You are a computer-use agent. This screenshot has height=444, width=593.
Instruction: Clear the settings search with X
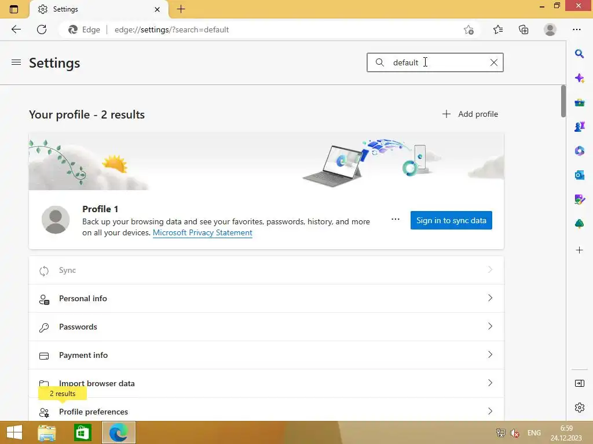coord(494,62)
